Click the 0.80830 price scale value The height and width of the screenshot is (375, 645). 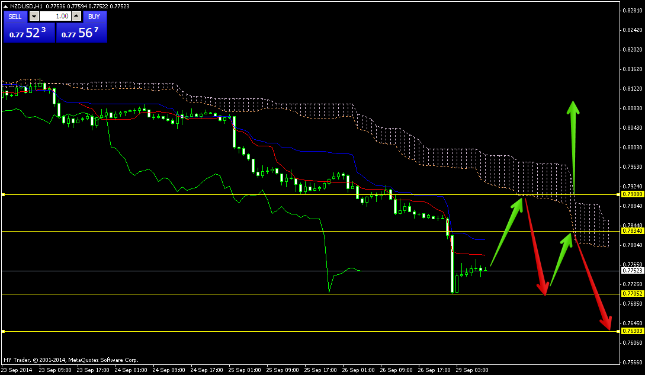(633, 108)
